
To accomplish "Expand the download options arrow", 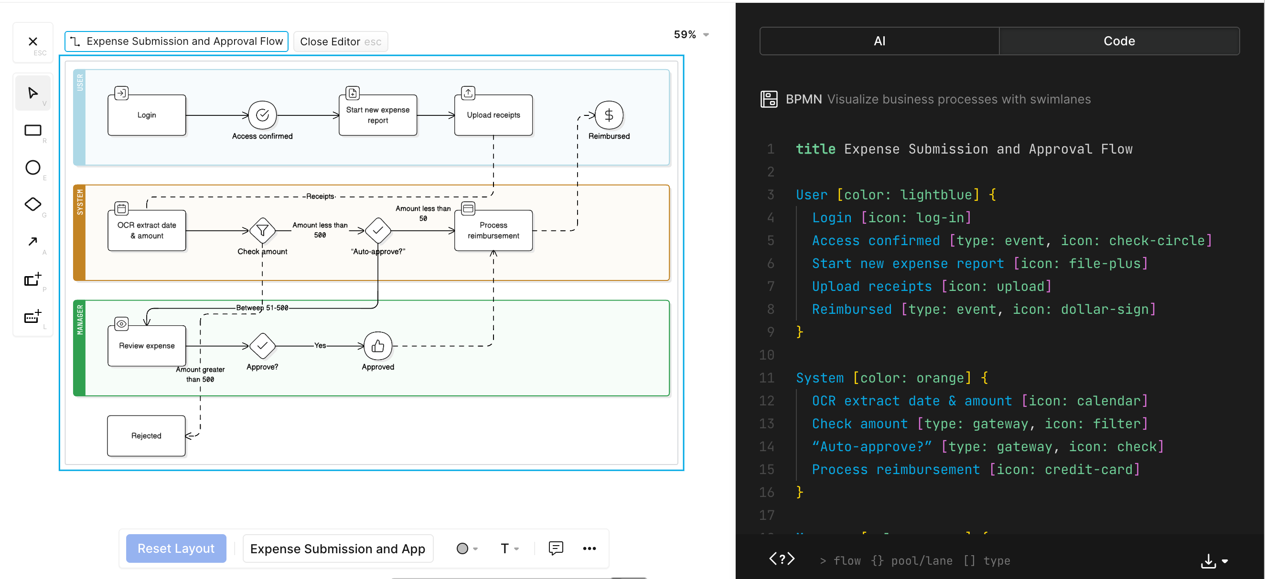I will (x=1225, y=561).
